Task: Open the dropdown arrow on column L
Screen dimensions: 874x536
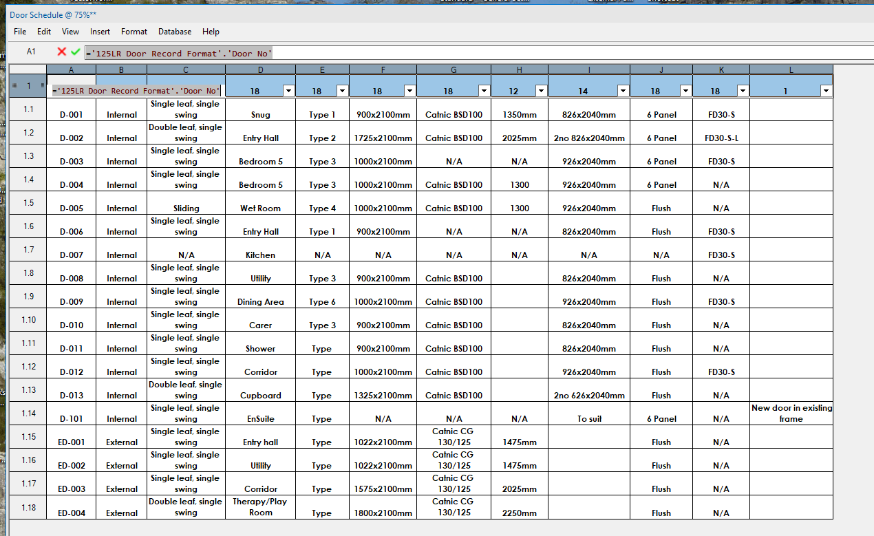Action: pyautogui.click(x=825, y=90)
